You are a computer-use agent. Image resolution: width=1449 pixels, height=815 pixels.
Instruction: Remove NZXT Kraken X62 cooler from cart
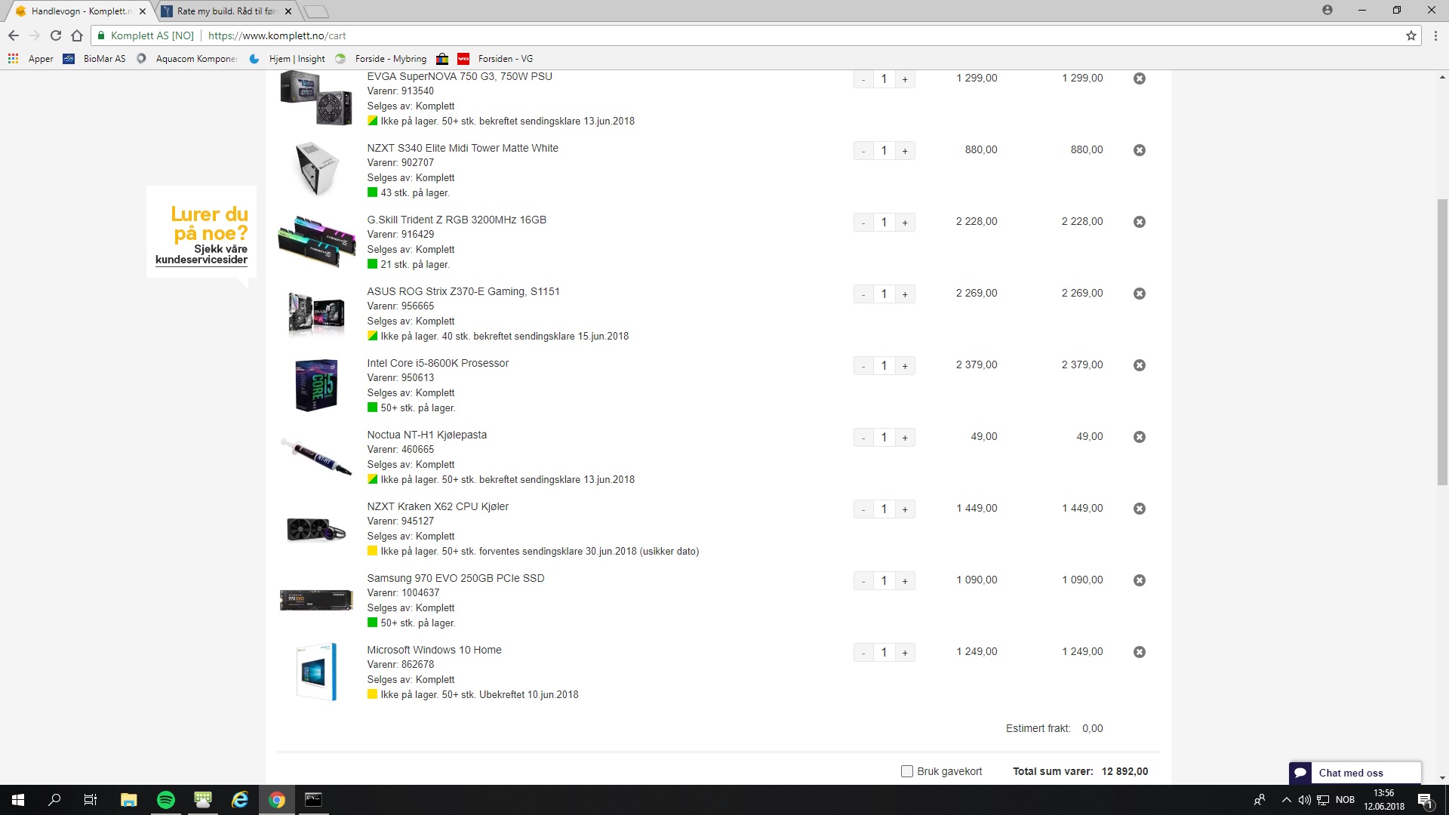(x=1140, y=509)
